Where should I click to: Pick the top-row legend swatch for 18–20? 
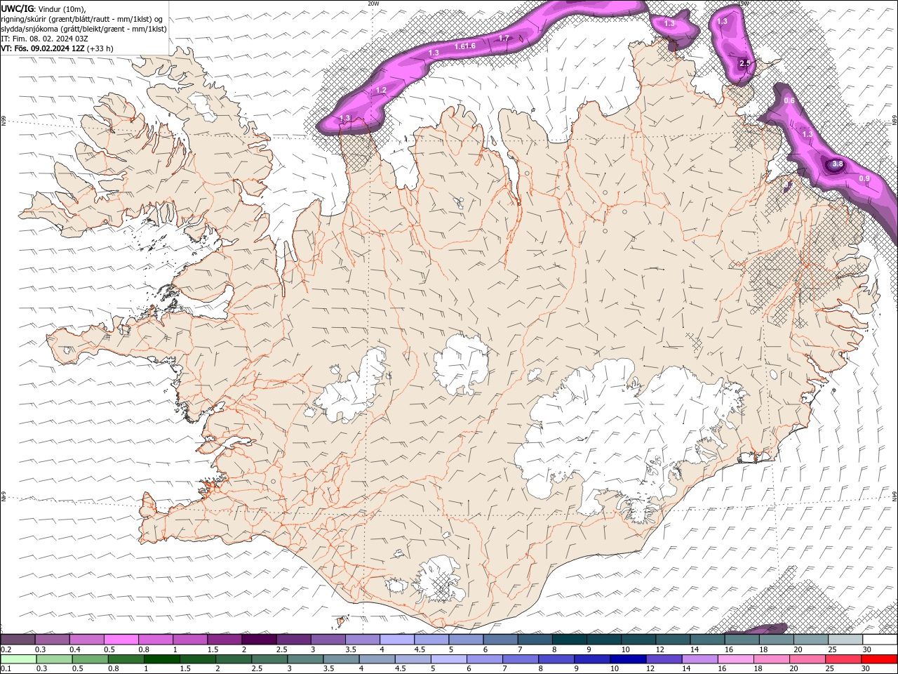777,639
